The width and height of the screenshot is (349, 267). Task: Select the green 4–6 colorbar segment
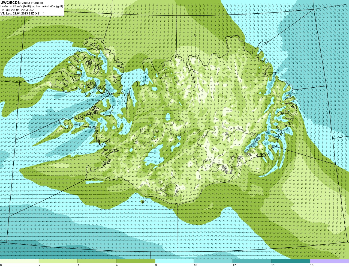[97, 261]
